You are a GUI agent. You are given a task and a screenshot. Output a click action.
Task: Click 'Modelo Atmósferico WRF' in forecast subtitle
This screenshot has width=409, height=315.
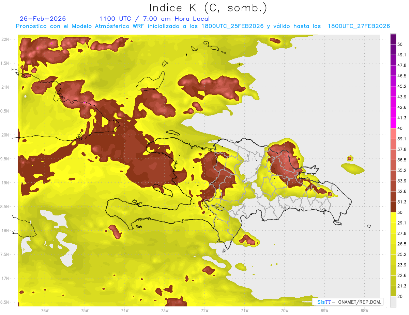pos(106,26)
